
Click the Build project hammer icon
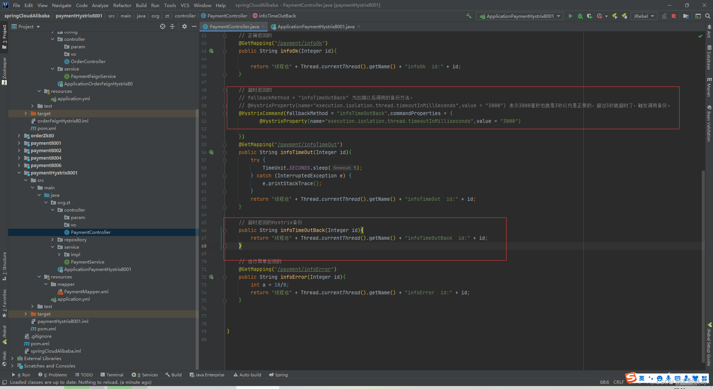[469, 16]
